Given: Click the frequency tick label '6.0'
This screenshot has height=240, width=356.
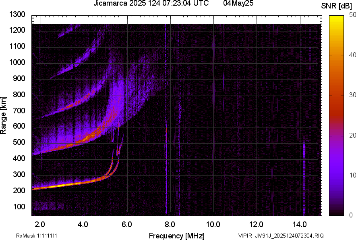Looking at the screenshot, I should tap(127, 225).
